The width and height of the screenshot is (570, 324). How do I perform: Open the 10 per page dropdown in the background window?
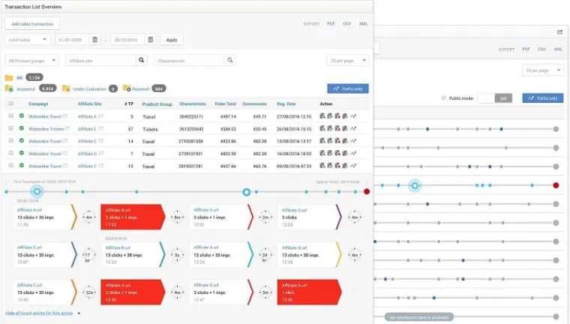[x=543, y=70]
